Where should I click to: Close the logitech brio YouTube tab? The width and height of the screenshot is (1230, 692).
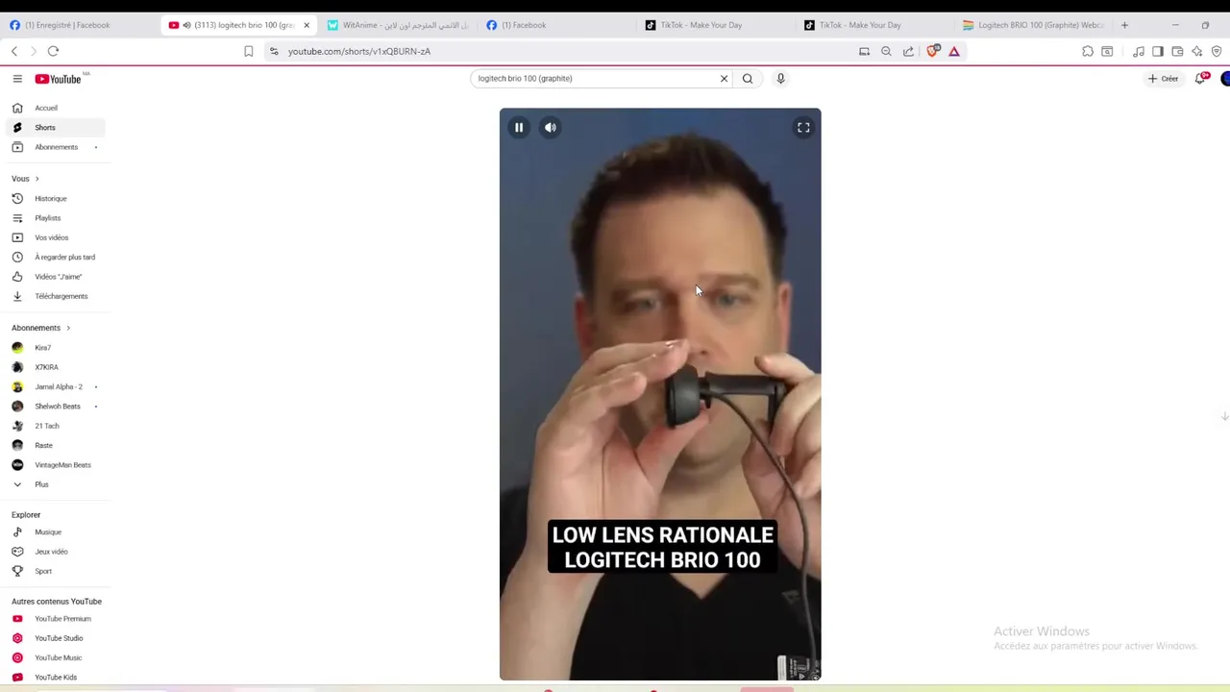tap(307, 25)
